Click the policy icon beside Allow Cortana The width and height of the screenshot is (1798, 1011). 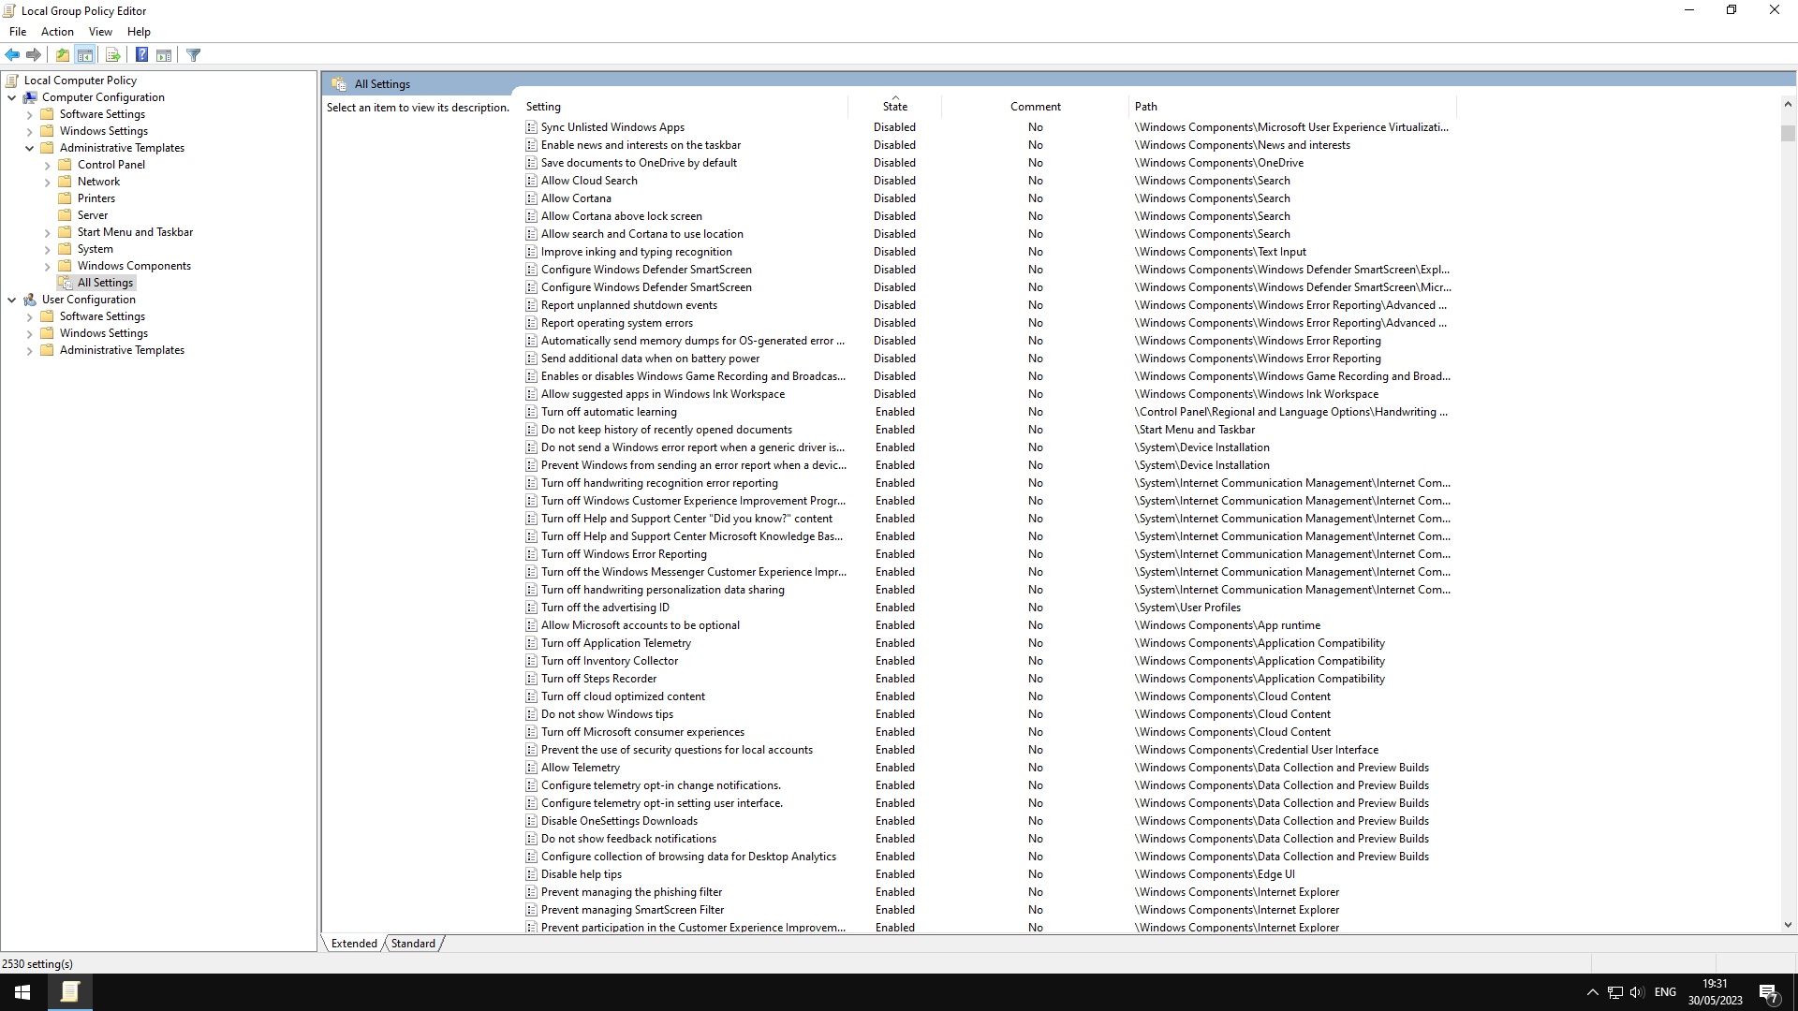click(531, 198)
